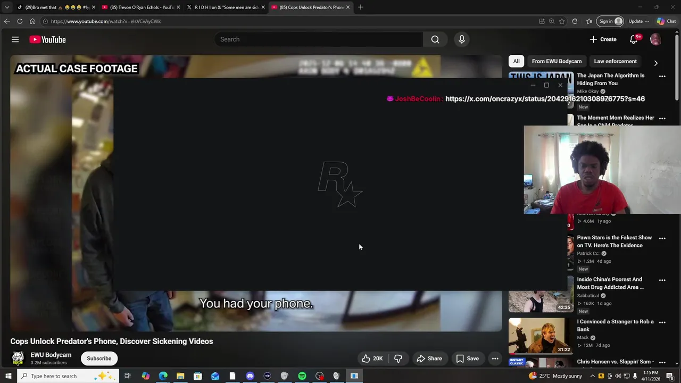Open Discord from the taskbar
This screenshot has height=383, width=681.
(x=250, y=376)
